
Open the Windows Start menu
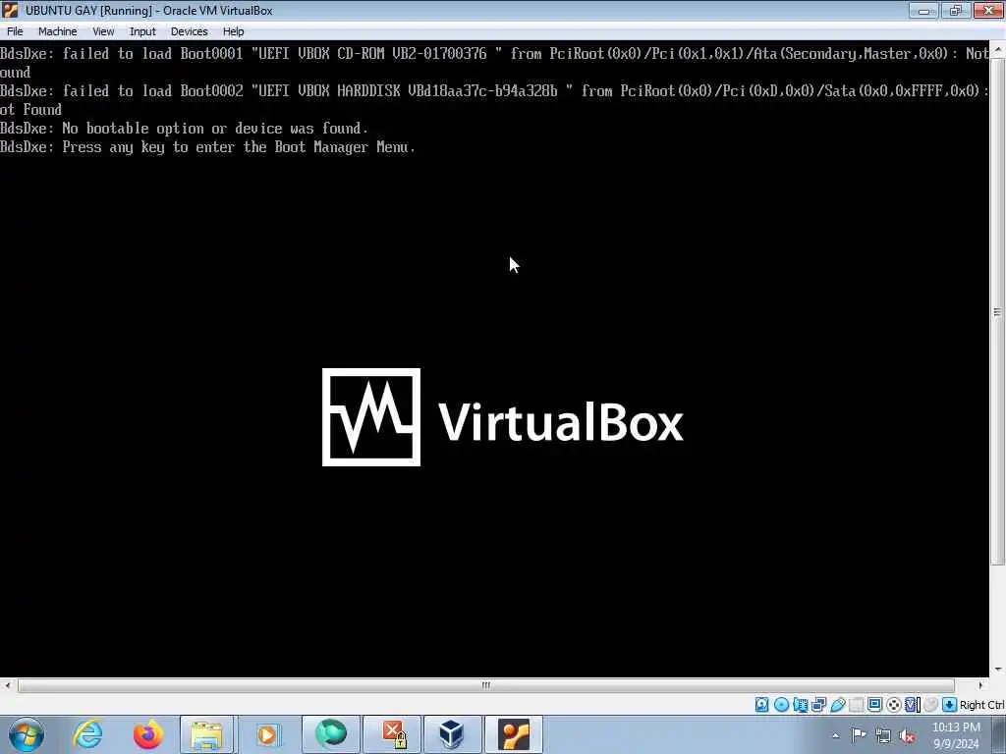point(27,734)
